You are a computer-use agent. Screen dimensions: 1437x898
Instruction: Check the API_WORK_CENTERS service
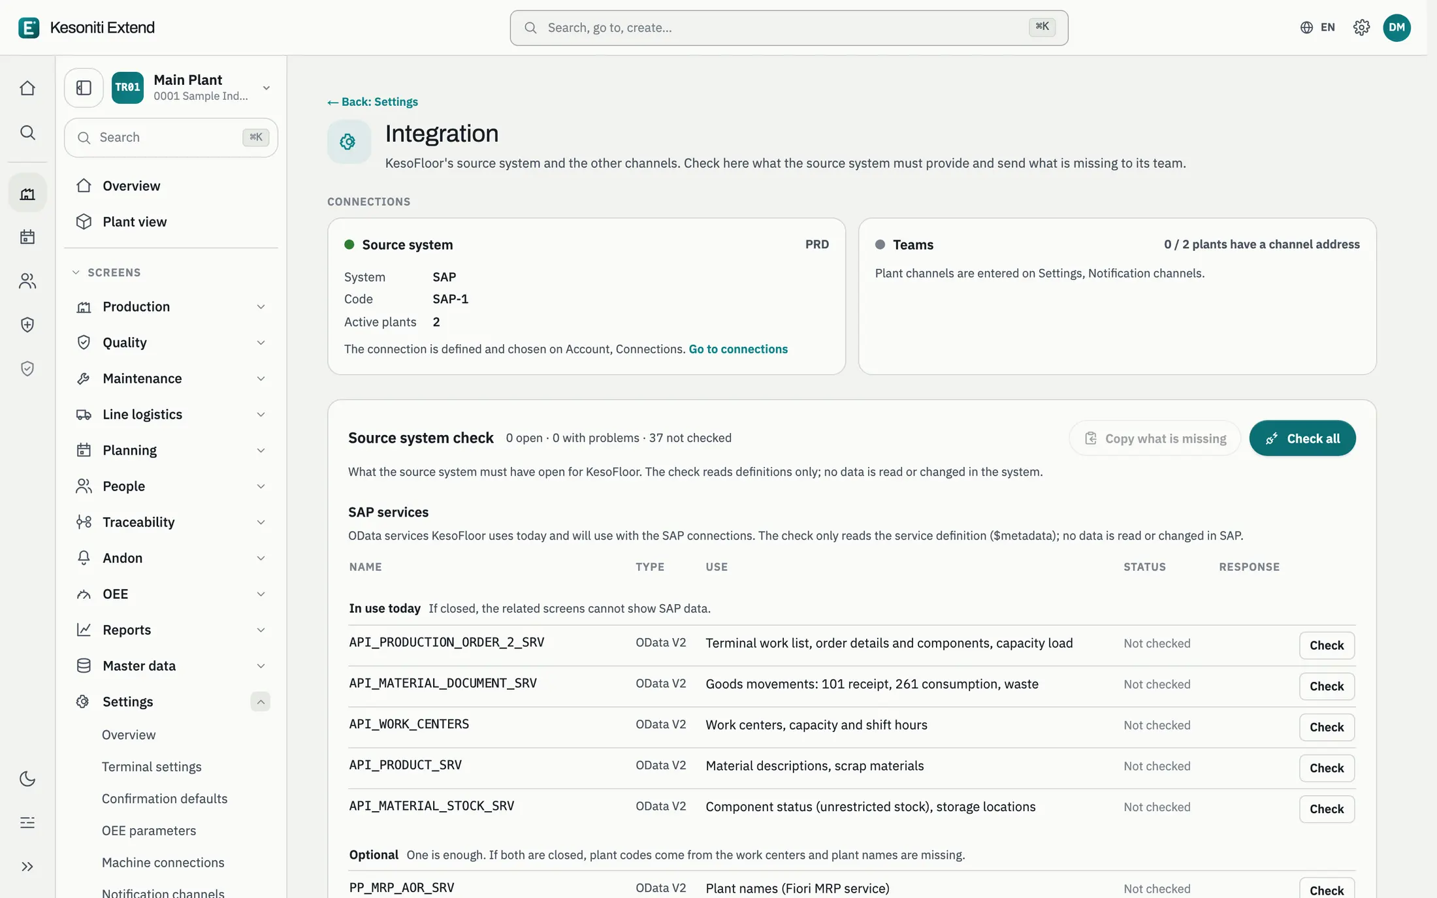coord(1327,728)
